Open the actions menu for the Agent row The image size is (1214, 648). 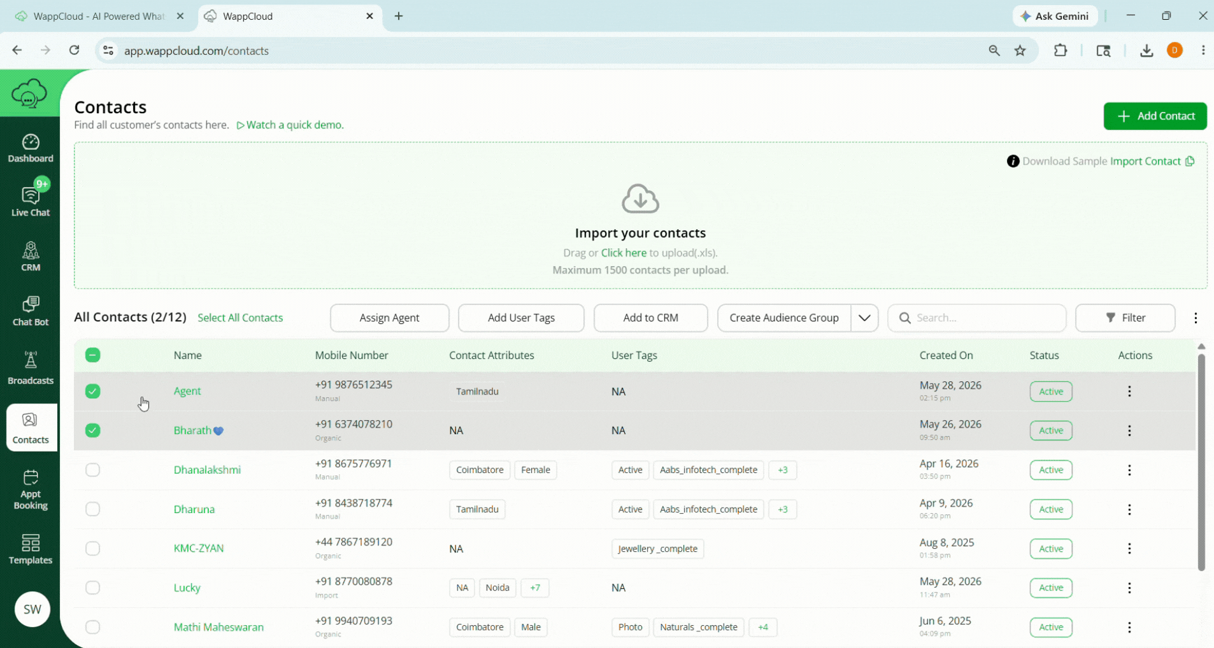1129,391
